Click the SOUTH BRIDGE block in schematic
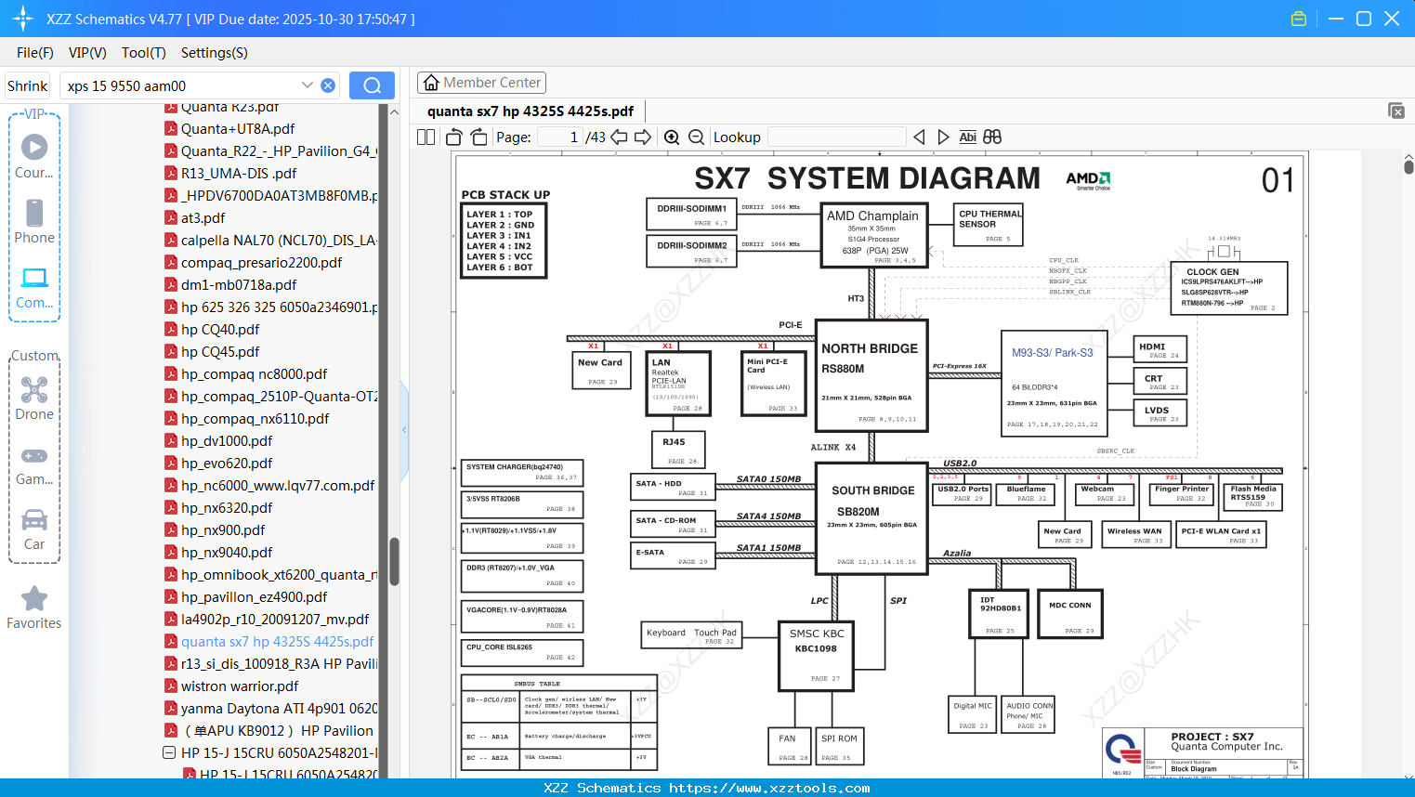This screenshot has width=1415, height=797. click(872, 518)
